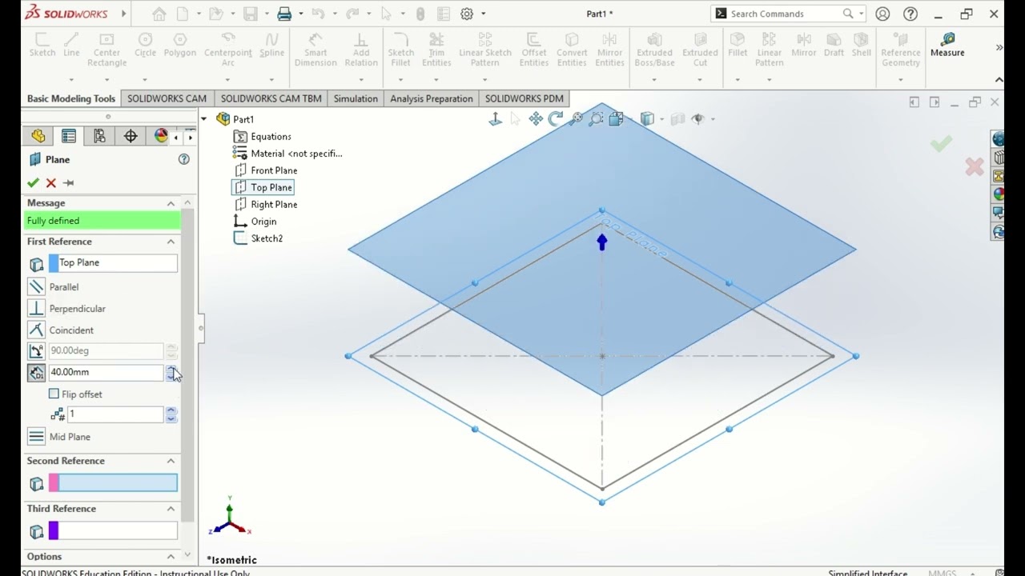This screenshot has height=576, width=1025.
Task: Pin the Plane property panel
Action: [x=69, y=183]
